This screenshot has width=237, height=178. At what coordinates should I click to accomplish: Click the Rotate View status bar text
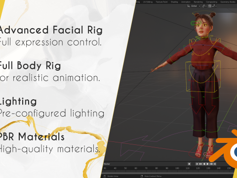click(113, 176)
